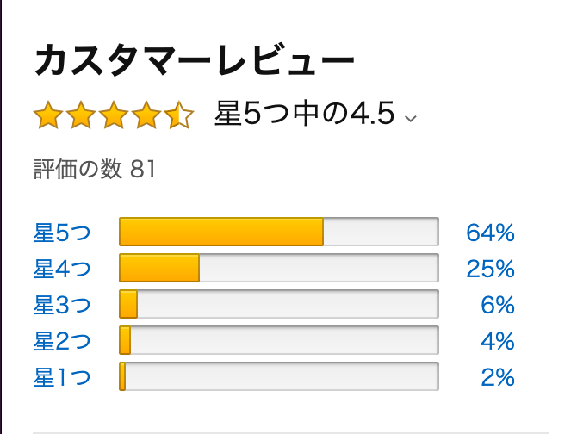Open the 64% five-star percentage link
The height and width of the screenshot is (434, 577).
490,232
